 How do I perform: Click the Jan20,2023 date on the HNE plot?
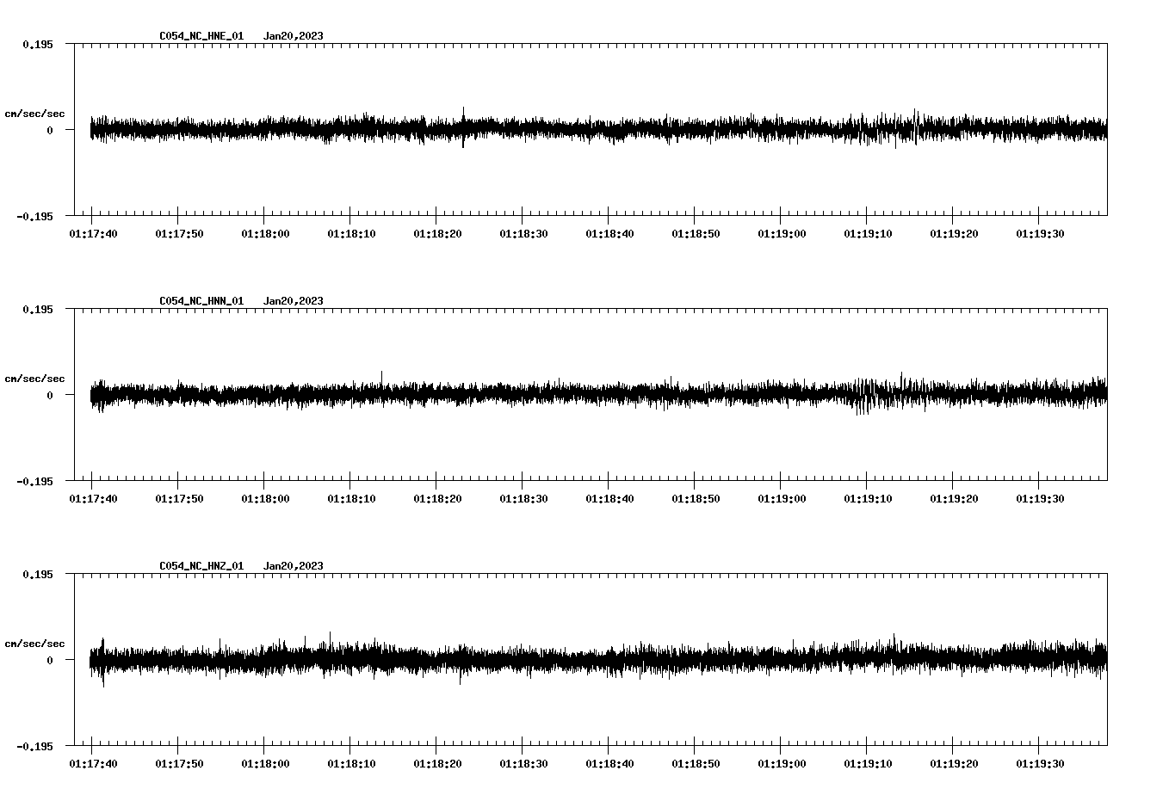[x=294, y=36]
